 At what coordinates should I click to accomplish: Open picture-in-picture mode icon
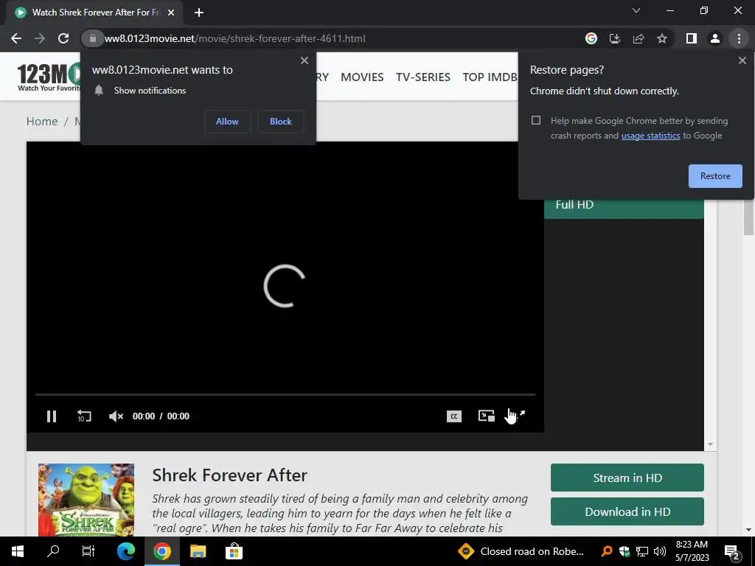tap(487, 416)
